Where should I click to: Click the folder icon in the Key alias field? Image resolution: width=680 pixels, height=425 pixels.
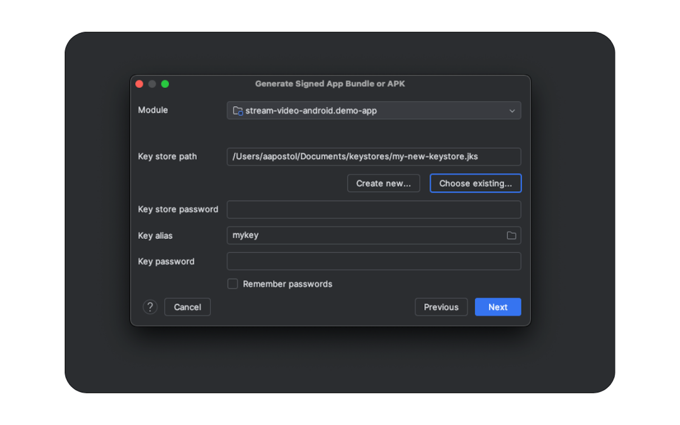(511, 235)
